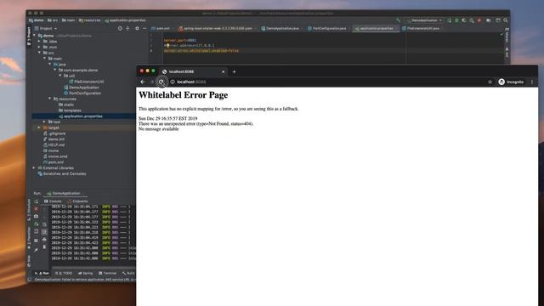Open a new browser tab
This screenshot has width=544, height=306.
pyautogui.click(x=235, y=71)
